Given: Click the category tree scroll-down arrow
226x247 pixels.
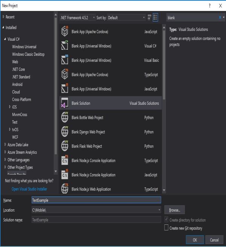Looking at the screenshot, I should 56,171.
